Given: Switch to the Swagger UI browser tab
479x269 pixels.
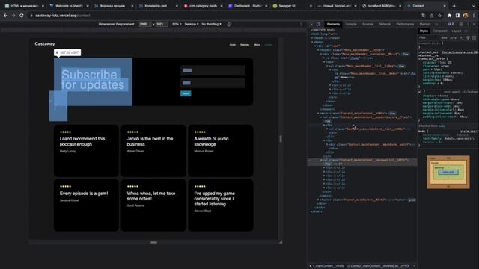Looking at the screenshot, I should click(291, 6).
